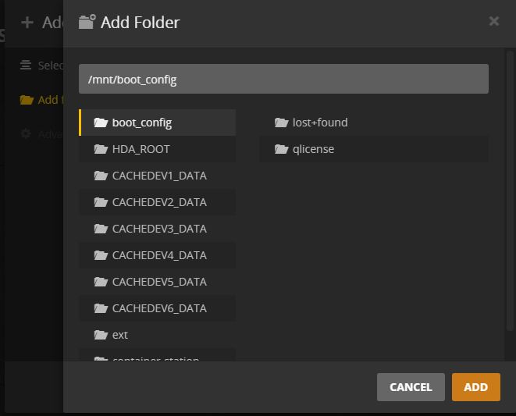Image resolution: width=516 pixels, height=416 pixels.
Task: Click the CACHEDEV4_DATA folder icon
Action: pyautogui.click(x=100, y=255)
